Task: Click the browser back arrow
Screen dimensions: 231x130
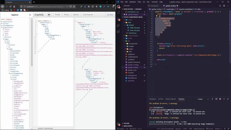Action: tap(3, 6)
